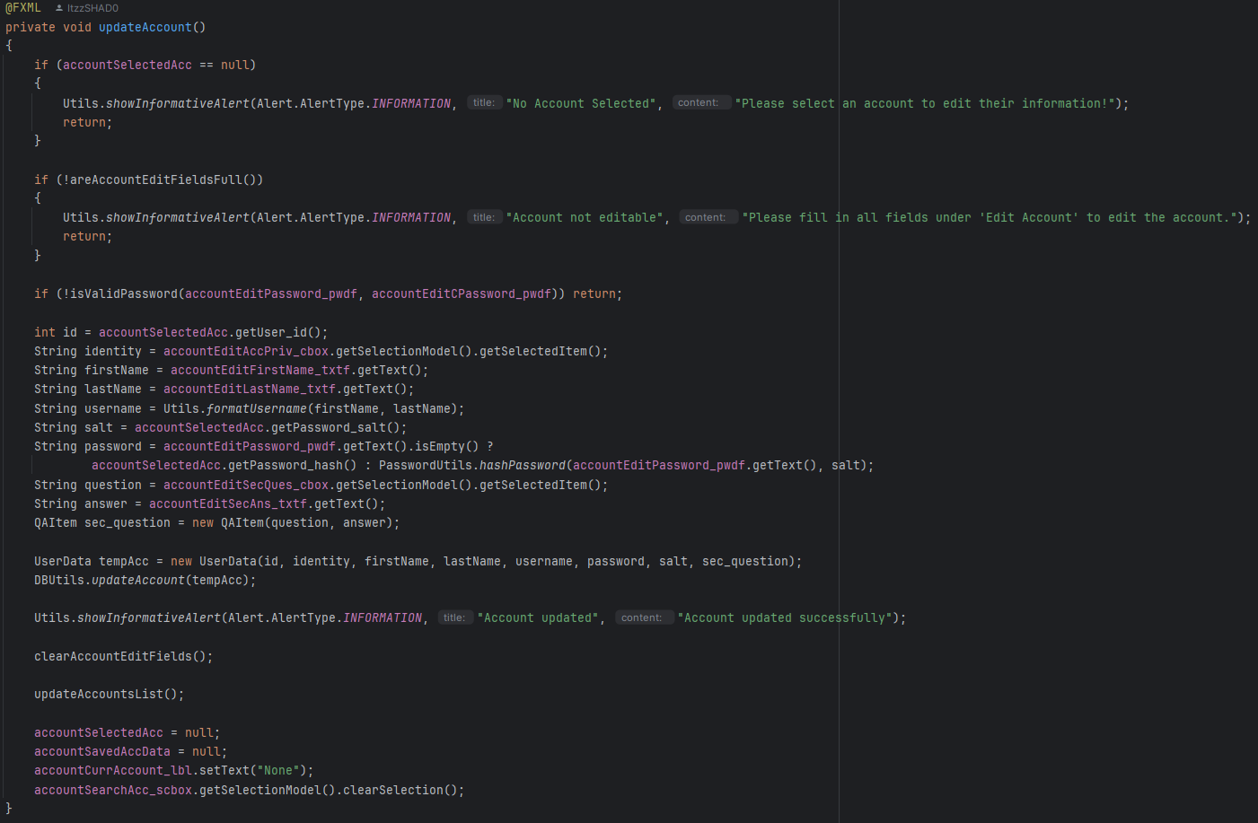Image resolution: width=1258 pixels, height=823 pixels.
Task: Click the hashPassword method call
Action: click(522, 465)
